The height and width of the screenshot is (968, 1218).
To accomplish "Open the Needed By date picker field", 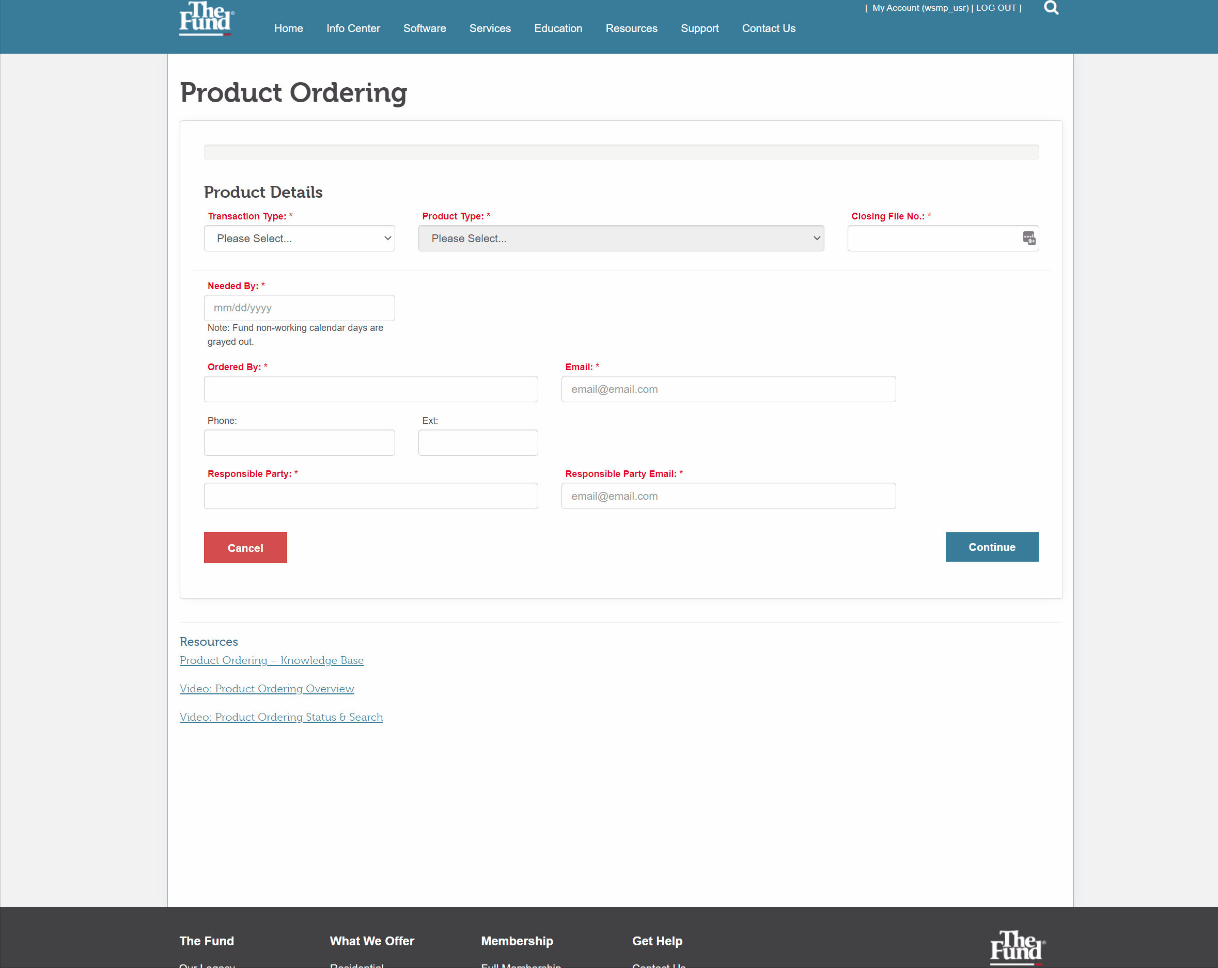I will pos(300,308).
